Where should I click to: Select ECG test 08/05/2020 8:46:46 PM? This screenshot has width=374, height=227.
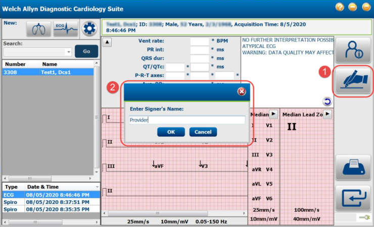click(51, 195)
